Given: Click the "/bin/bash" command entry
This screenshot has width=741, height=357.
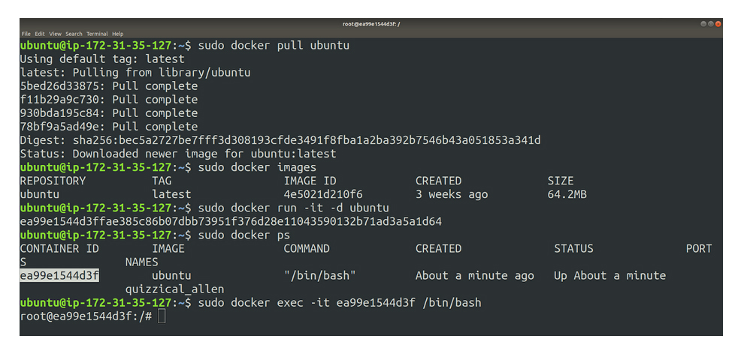Looking at the screenshot, I should 319,275.
